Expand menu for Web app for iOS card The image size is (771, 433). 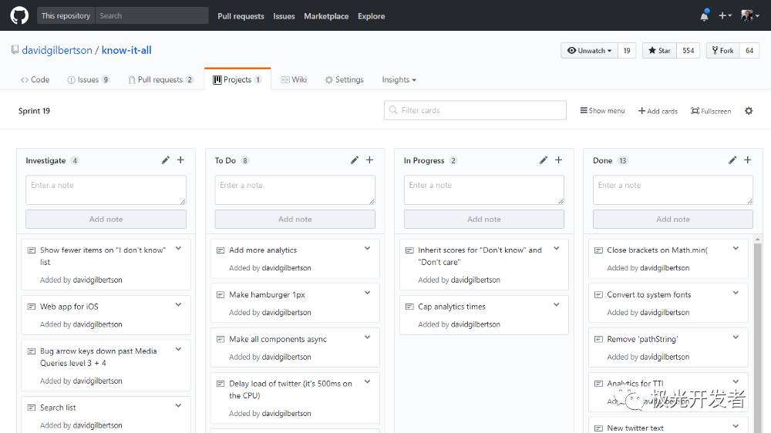(179, 305)
